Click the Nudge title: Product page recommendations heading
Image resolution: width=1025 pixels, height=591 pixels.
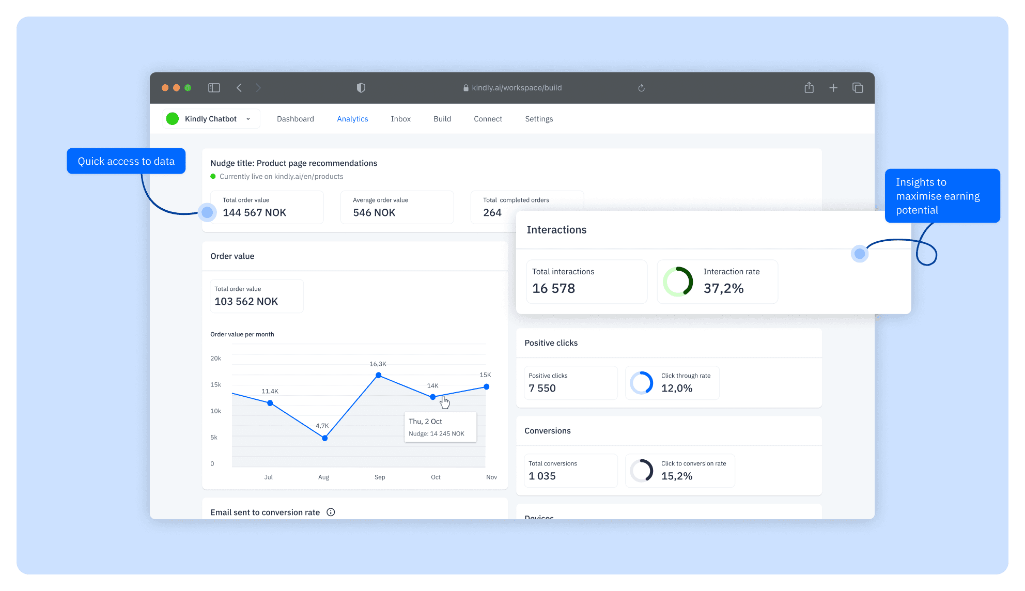[293, 163]
